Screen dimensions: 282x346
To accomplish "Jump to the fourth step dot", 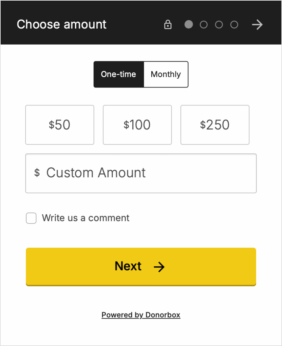I will (234, 25).
